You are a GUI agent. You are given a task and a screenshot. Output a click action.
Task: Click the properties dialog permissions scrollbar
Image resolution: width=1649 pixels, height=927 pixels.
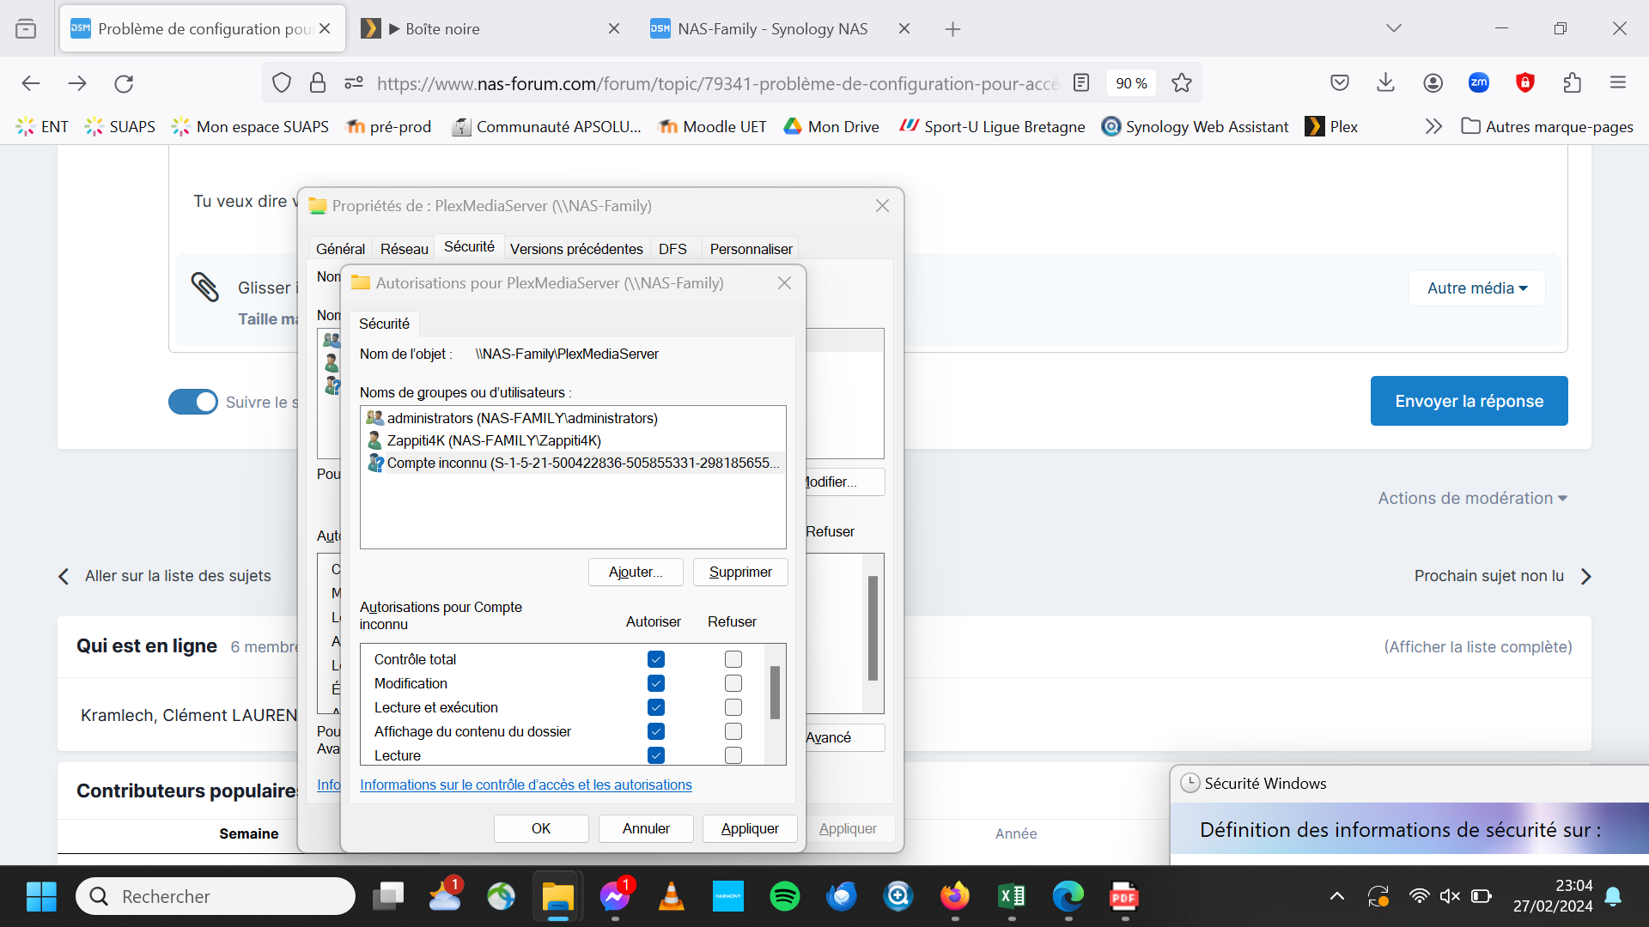873,628
